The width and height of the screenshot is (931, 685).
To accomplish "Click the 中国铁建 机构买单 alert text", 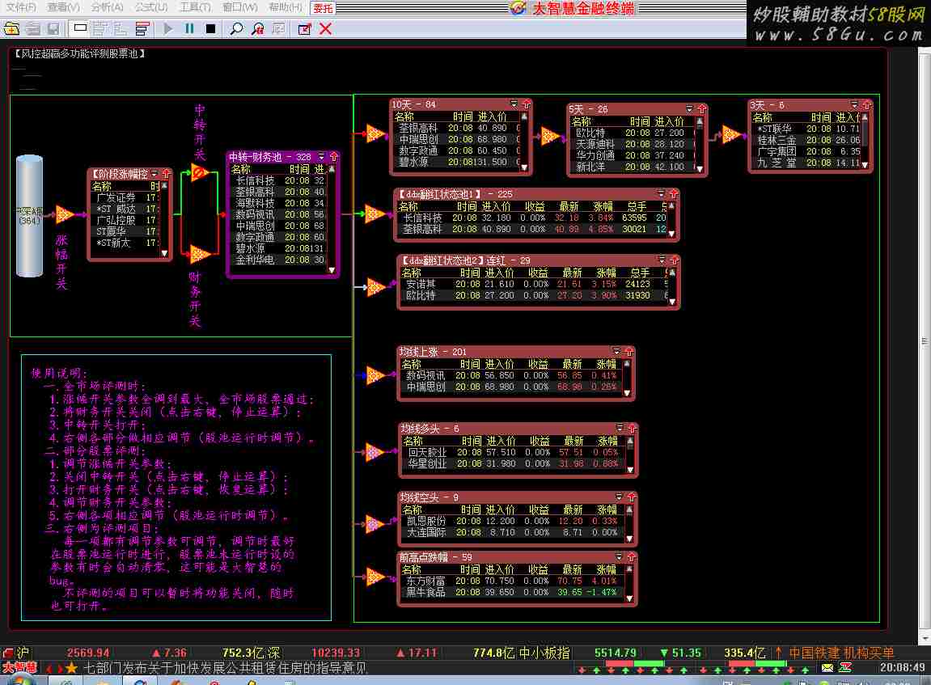I will pos(841,653).
